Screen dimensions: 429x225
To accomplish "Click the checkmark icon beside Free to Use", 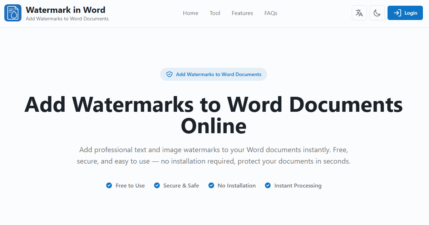I will [109, 185].
